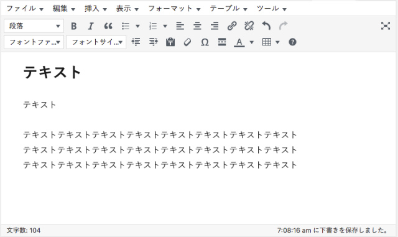
Task: Open the フォントサイズ dropdown
Action: [96, 42]
